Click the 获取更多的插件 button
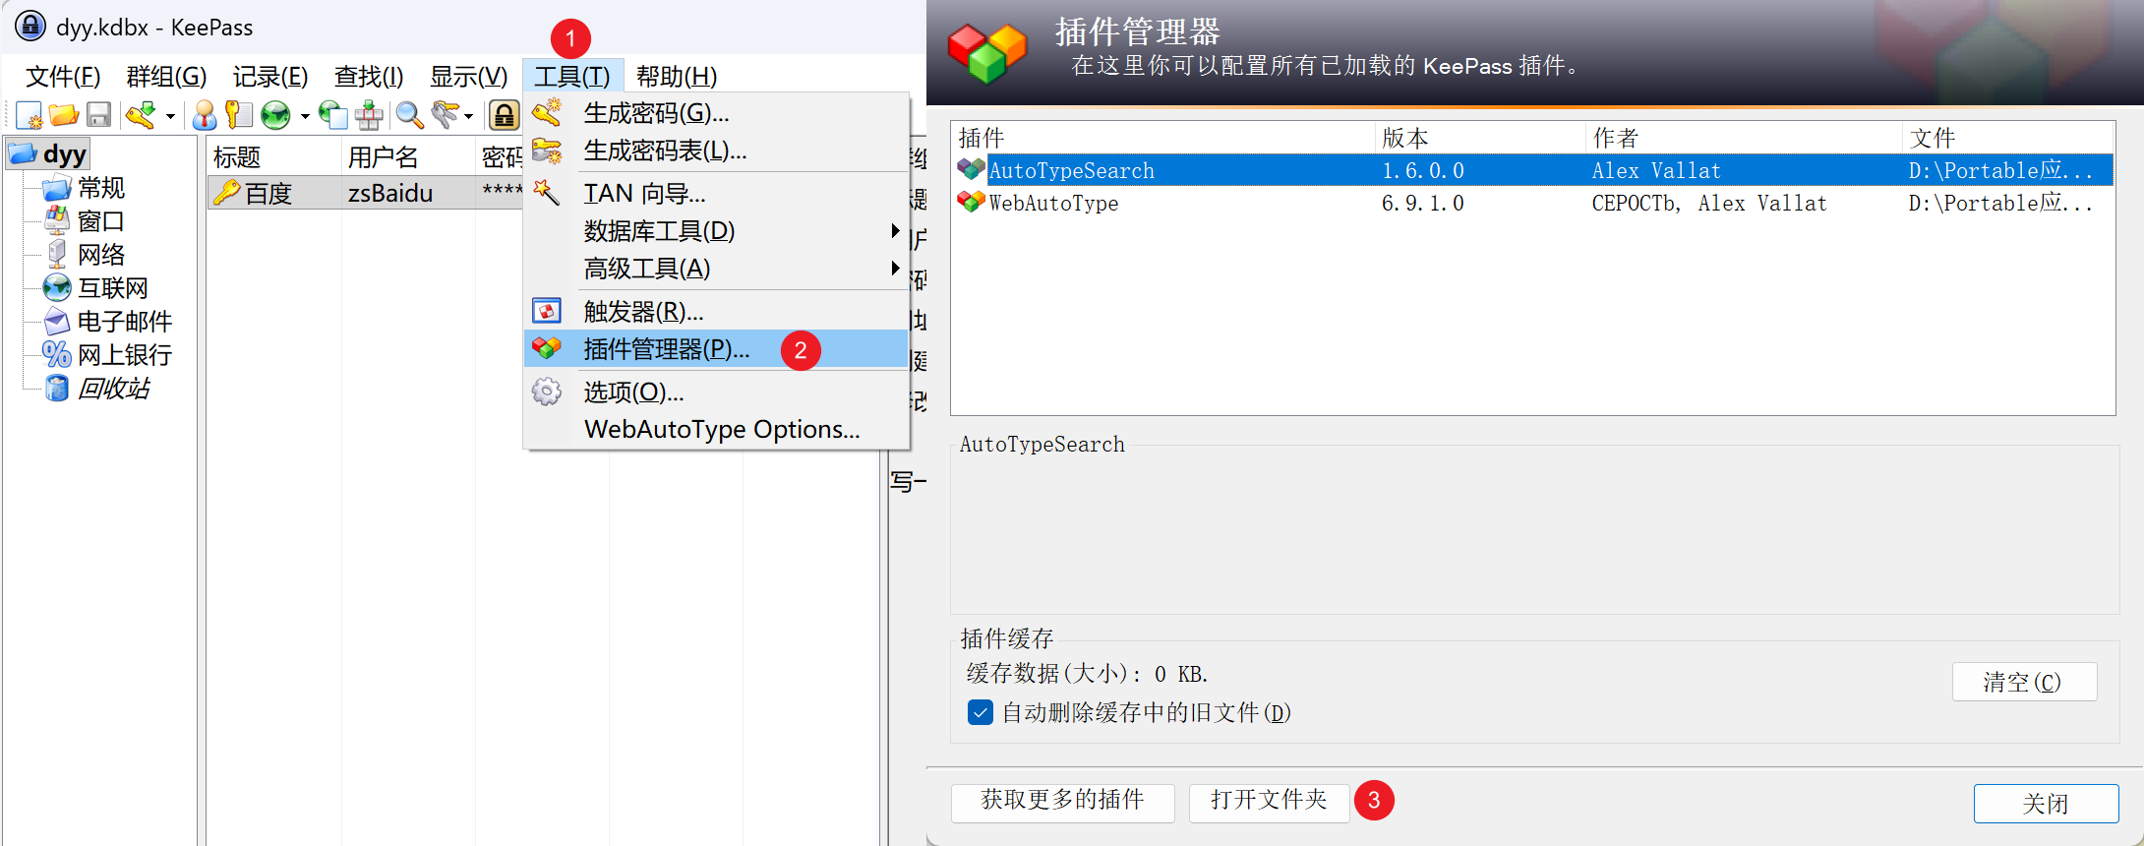2144x846 pixels. (x=1062, y=803)
